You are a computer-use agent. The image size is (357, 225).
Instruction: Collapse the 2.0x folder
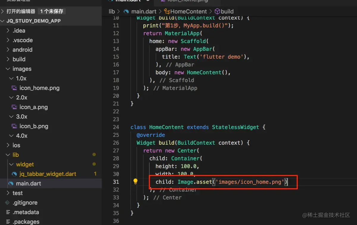(x=11, y=97)
